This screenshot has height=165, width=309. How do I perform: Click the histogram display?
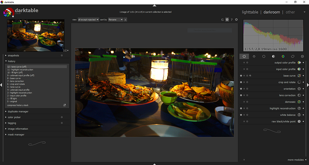(273, 35)
